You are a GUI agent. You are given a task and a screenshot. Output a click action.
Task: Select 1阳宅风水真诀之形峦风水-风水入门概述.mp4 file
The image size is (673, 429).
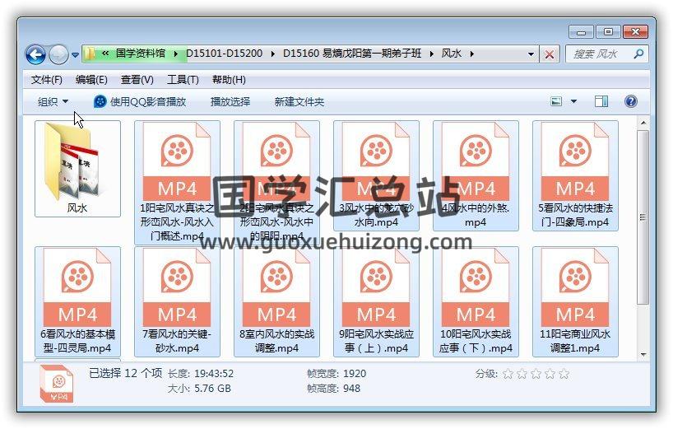[177, 183]
